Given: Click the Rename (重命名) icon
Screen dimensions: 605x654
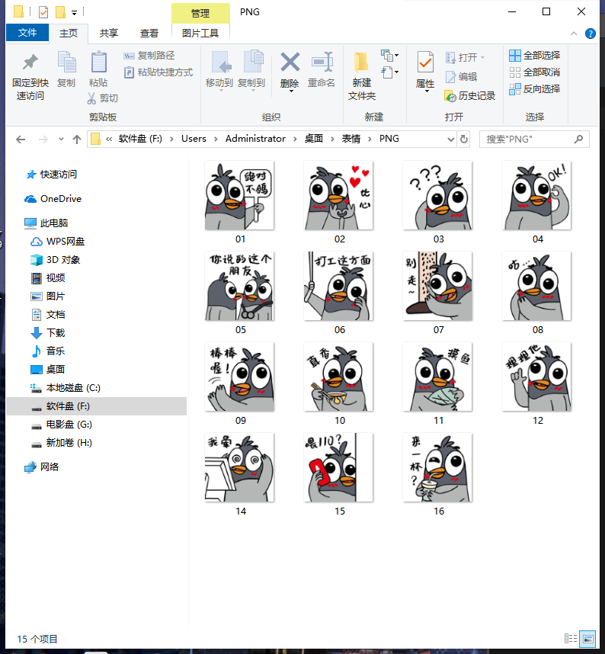Looking at the screenshot, I should point(322,69).
